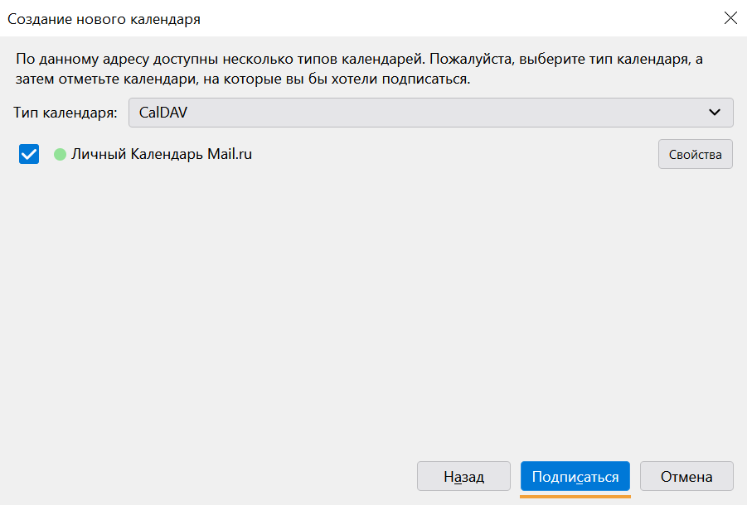Screen dimensions: 747x505
Task: Go back with the Назад button
Action: click(463, 476)
